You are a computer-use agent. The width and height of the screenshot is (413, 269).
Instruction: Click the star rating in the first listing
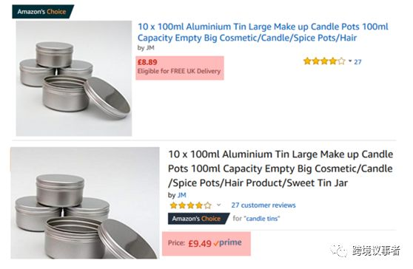324,61
